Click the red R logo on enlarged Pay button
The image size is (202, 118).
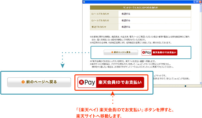click(81, 82)
